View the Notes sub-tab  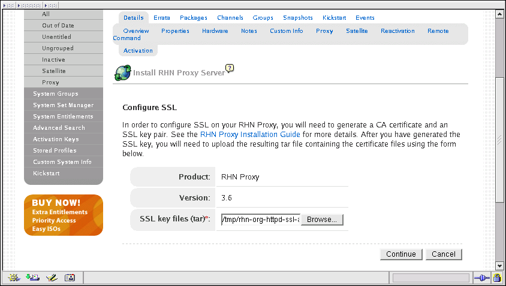point(249,31)
